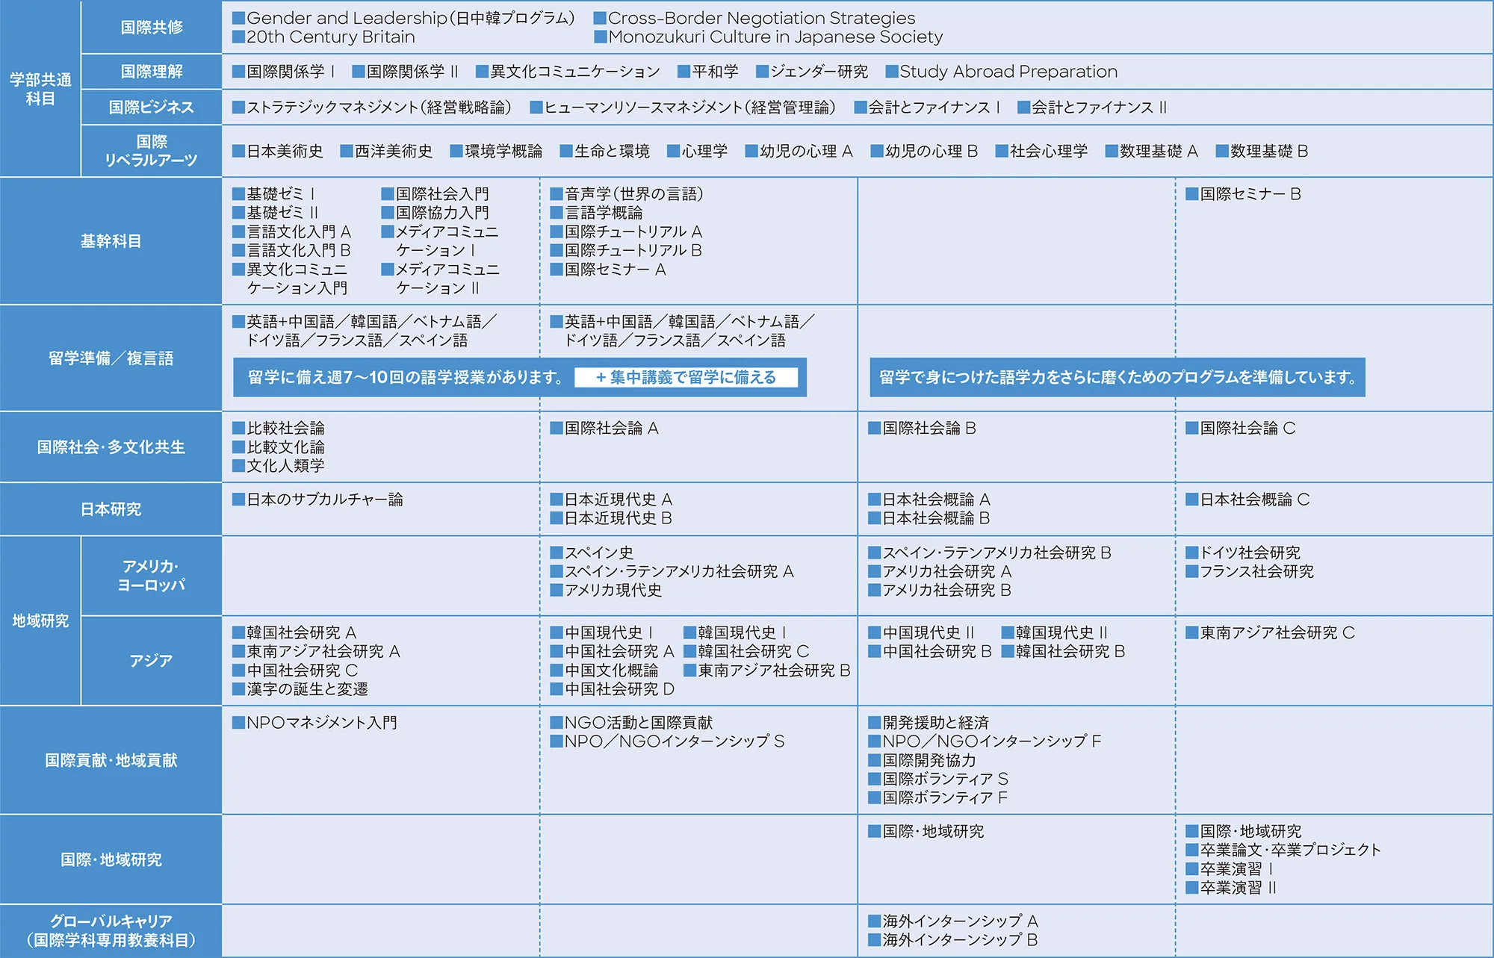Click the アメリカ現代史 course
The width and height of the screenshot is (1494, 958).
(607, 590)
